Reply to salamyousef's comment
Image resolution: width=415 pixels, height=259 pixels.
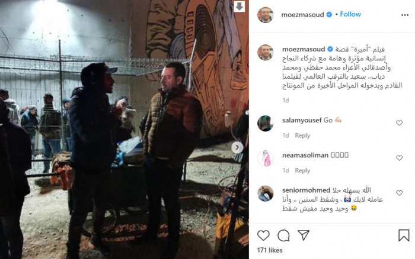(x=302, y=135)
